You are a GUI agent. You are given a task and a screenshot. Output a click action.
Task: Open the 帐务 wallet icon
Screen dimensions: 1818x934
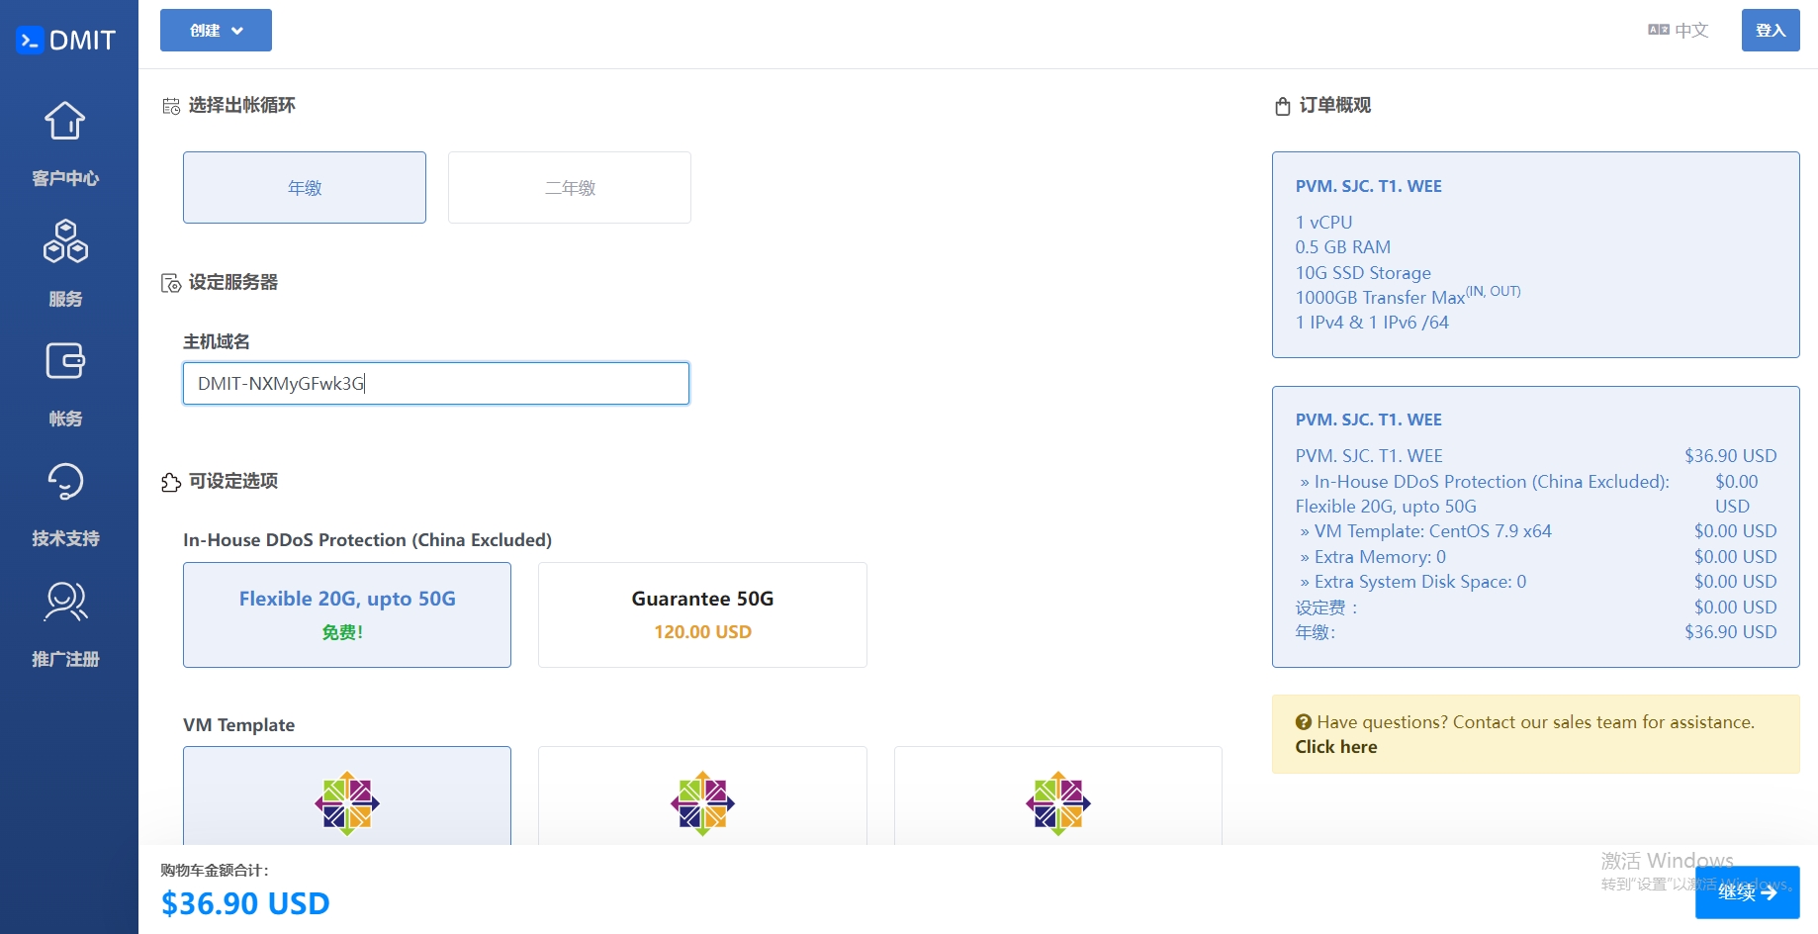tap(65, 361)
